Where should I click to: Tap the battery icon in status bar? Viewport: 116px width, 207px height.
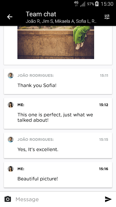click(x=97, y=4)
